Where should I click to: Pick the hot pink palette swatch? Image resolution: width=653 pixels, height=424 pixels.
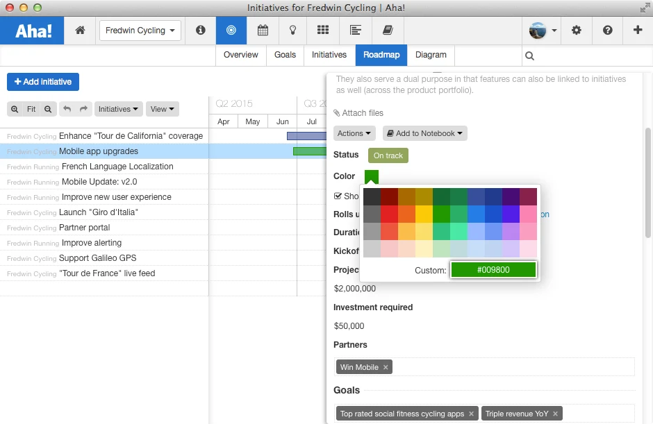click(528, 214)
